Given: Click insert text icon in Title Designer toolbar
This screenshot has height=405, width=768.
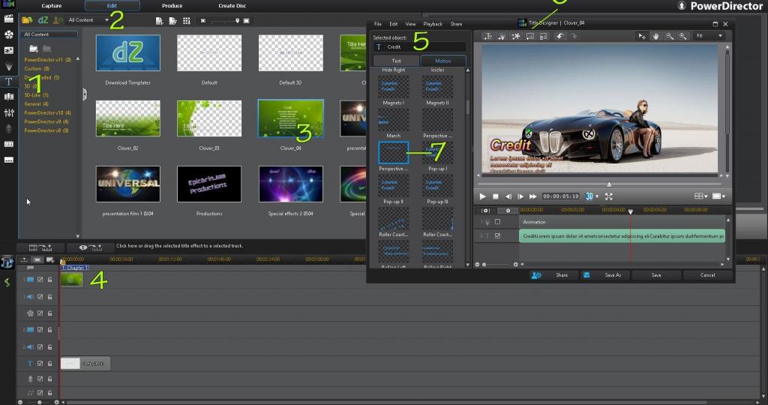Looking at the screenshot, I should click(x=487, y=36).
